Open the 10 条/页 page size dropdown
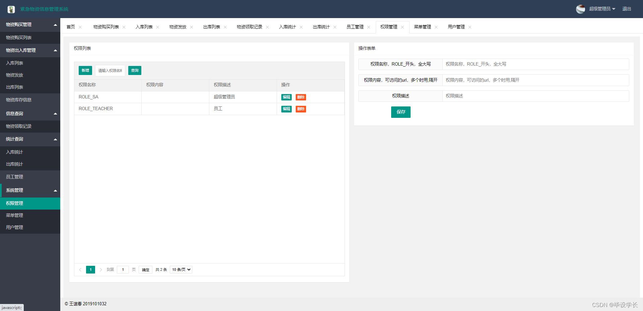 tap(181, 269)
